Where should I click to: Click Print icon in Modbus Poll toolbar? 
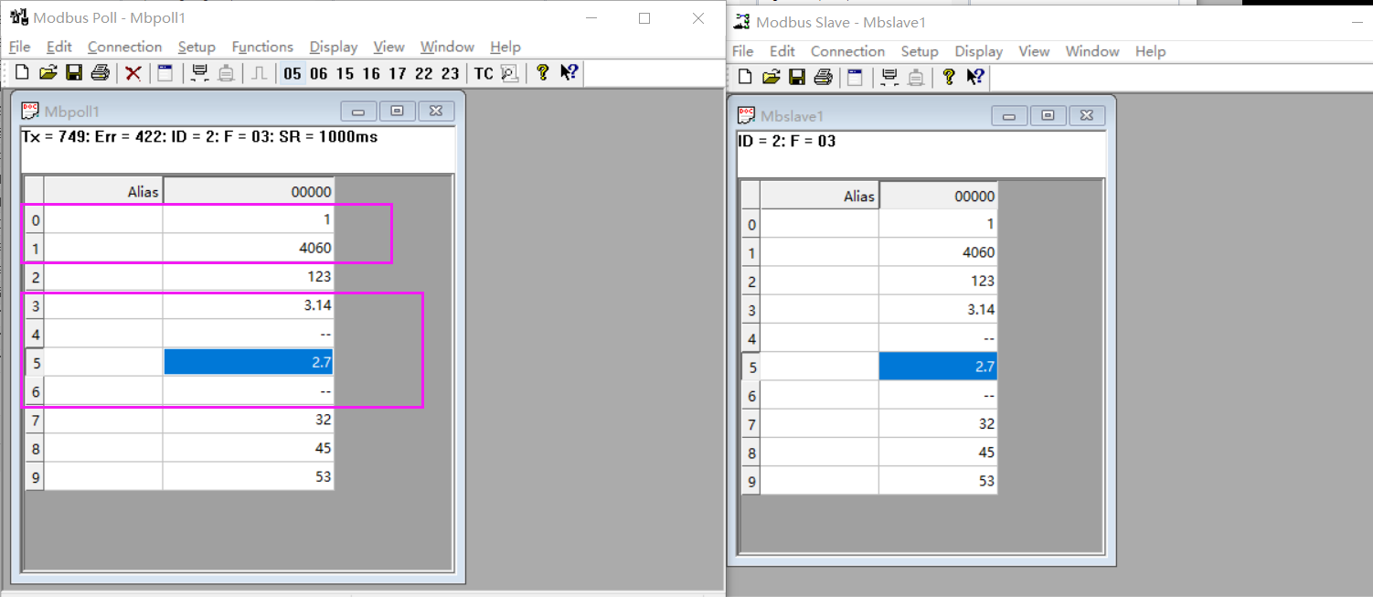click(101, 73)
